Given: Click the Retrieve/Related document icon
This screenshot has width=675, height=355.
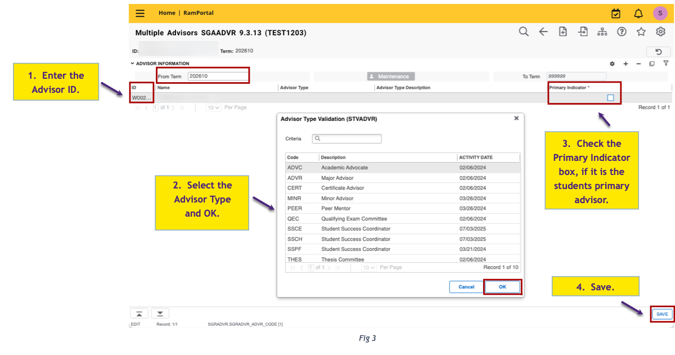Looking at the screenshot, I should click(583, 32).
